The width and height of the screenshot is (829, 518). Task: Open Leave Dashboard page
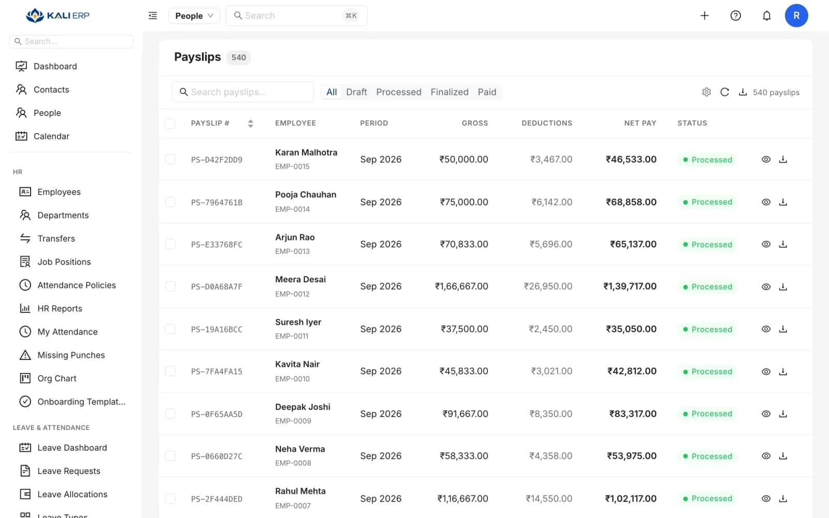[x=72, y=448]
